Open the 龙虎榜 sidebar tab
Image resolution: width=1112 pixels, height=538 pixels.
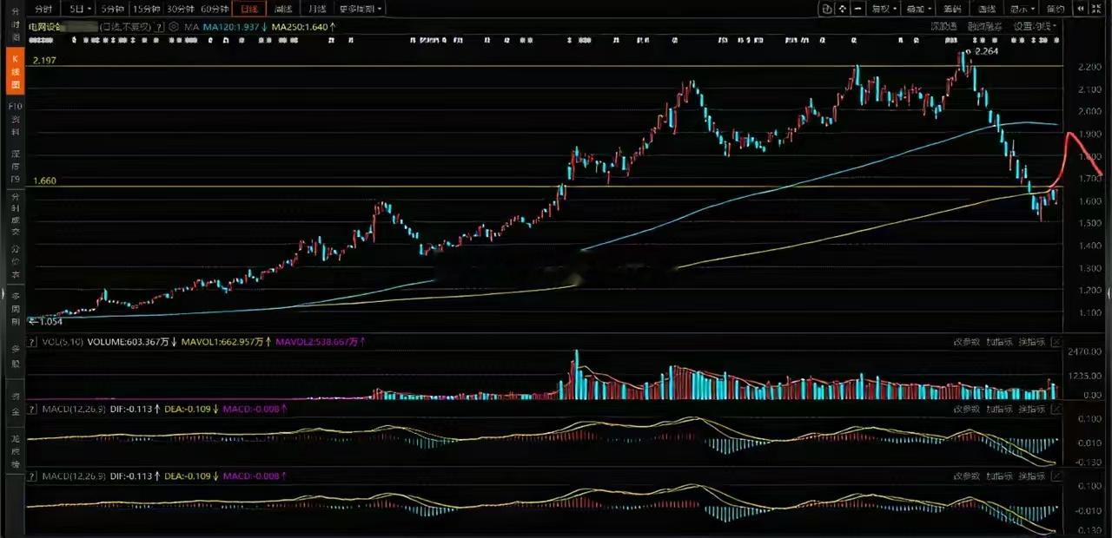pyautogui.click(x=15, y=451)
